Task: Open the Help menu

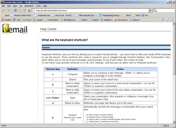Action: coord(45,6)
